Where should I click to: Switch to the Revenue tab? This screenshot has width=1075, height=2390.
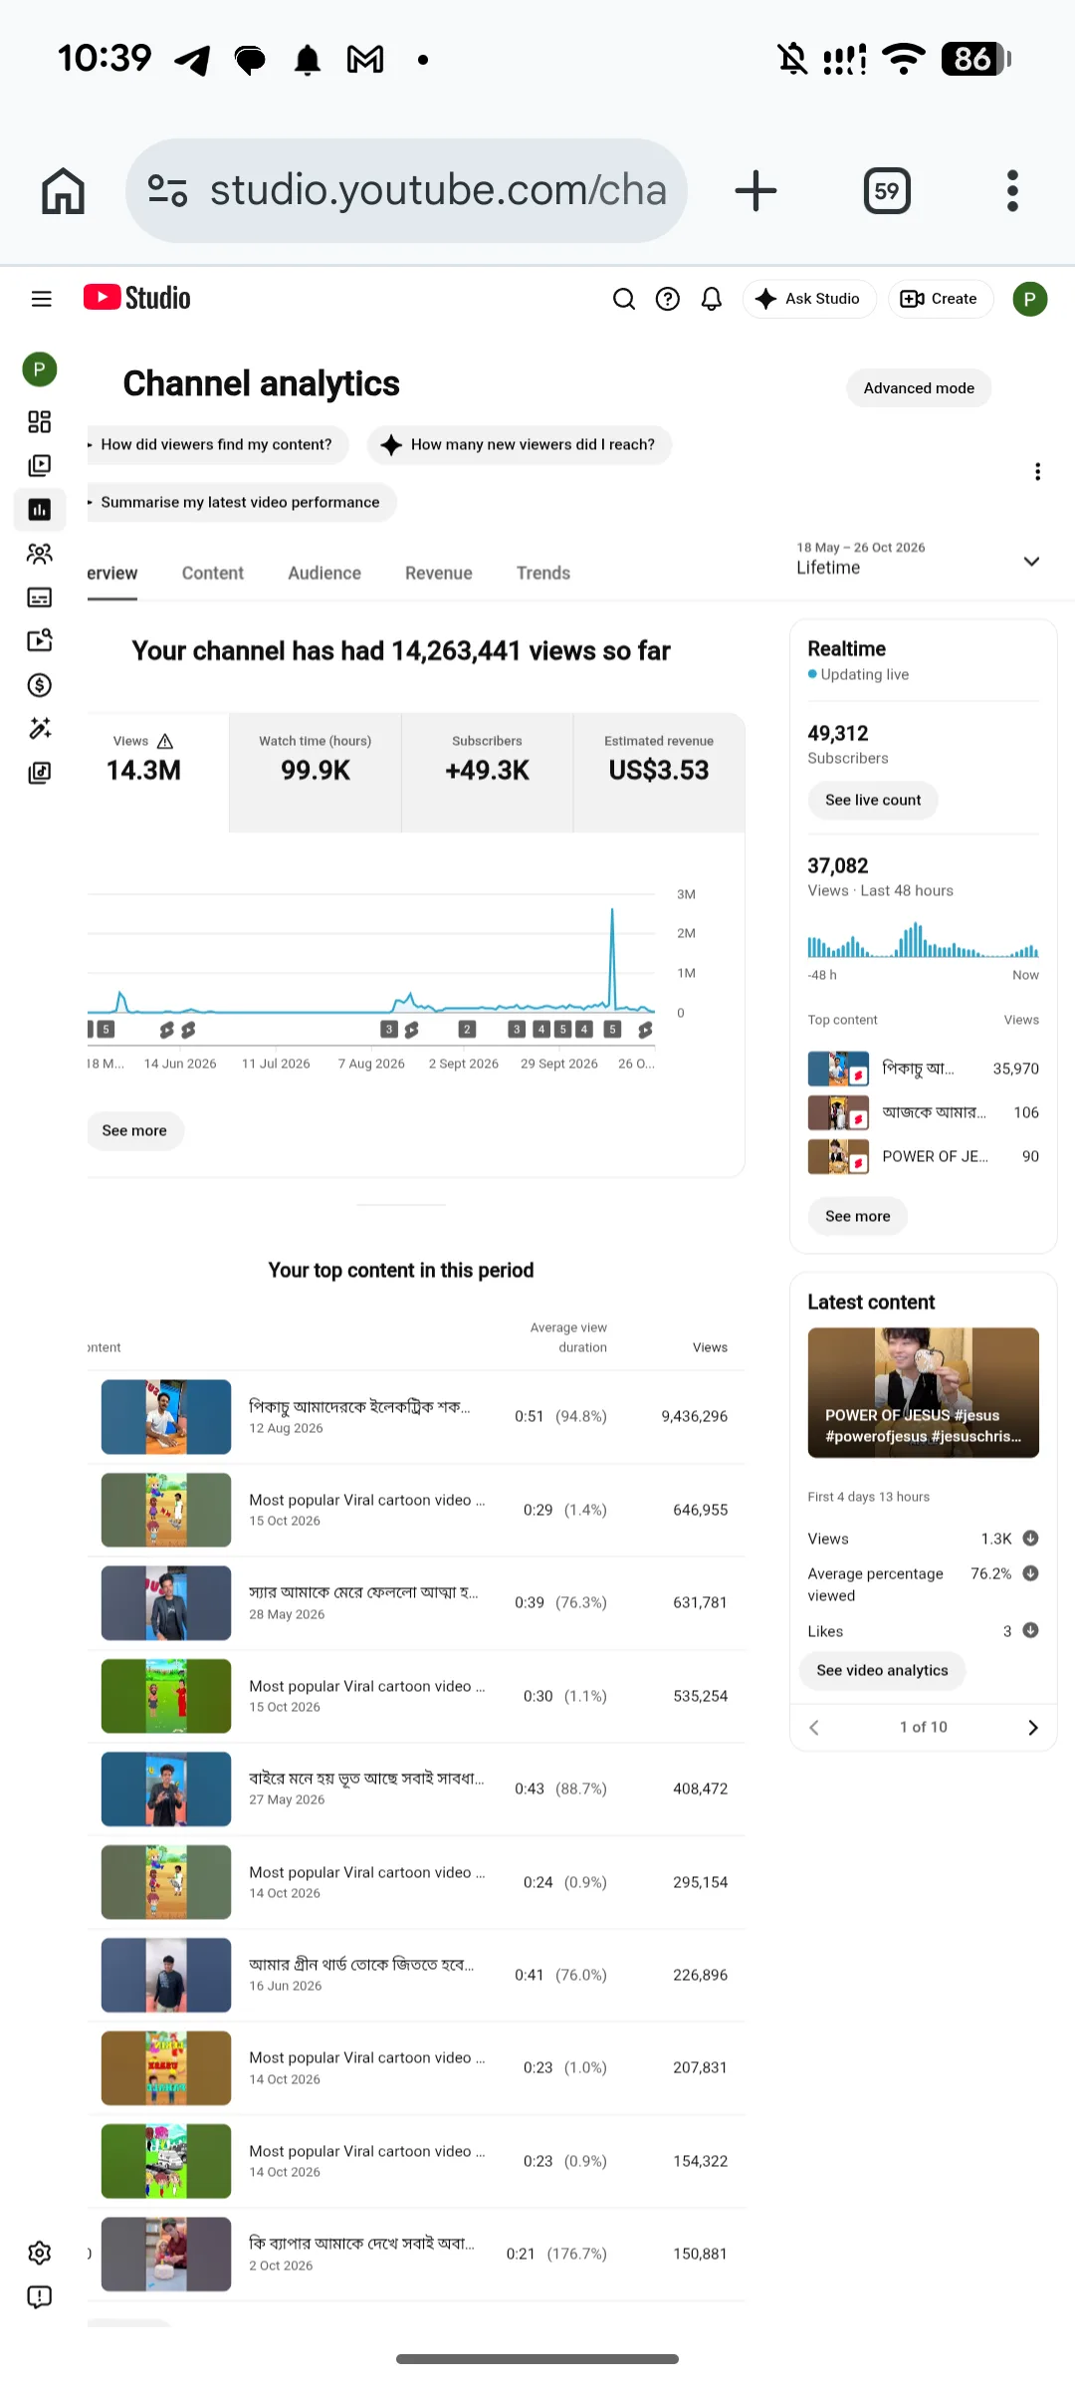439,574
